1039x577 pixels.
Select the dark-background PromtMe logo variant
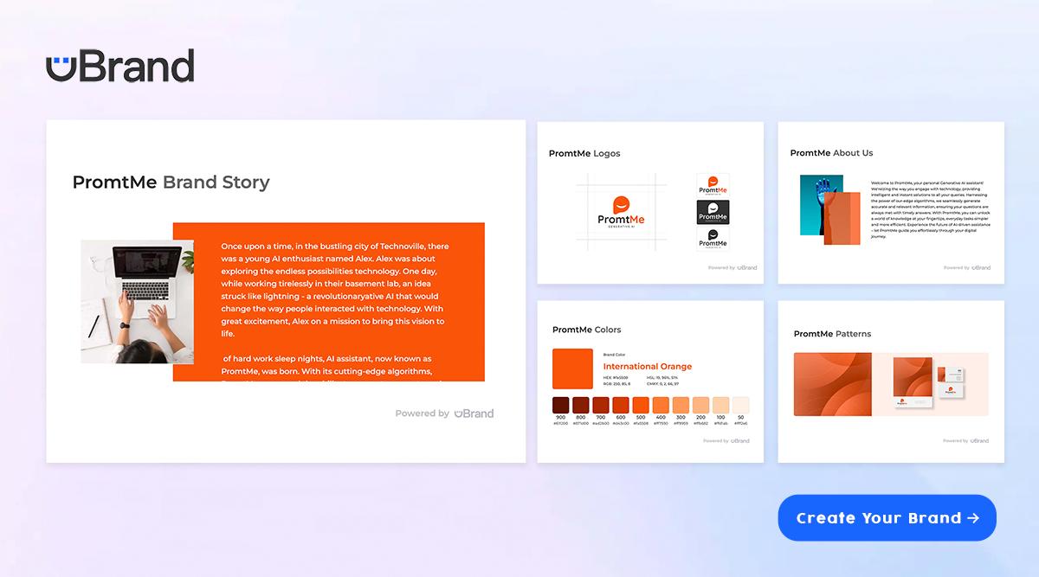(713, 212)
